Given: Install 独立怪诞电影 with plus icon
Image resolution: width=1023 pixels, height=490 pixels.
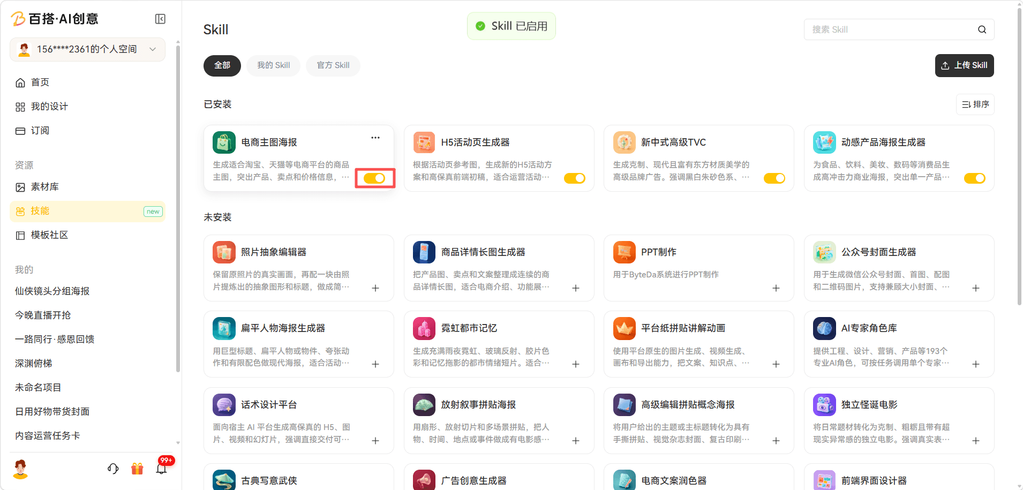Looking at the screenshot, I should pyautogui.click(x=976, y=441).
